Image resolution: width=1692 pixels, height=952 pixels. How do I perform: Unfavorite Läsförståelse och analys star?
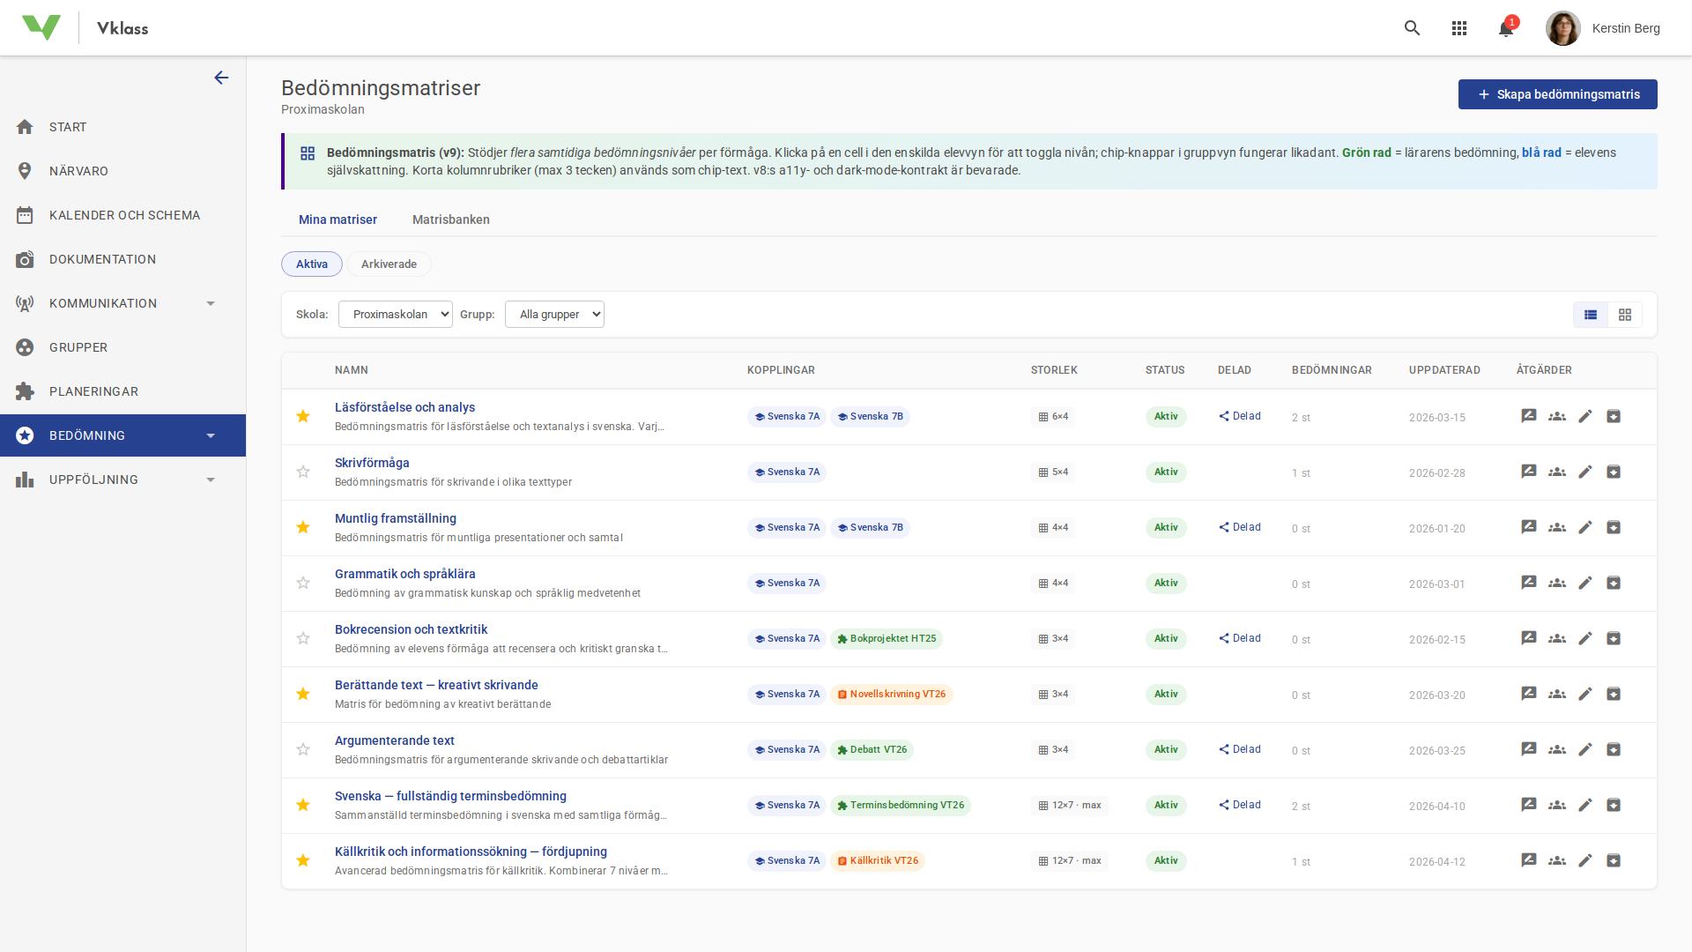303,416
